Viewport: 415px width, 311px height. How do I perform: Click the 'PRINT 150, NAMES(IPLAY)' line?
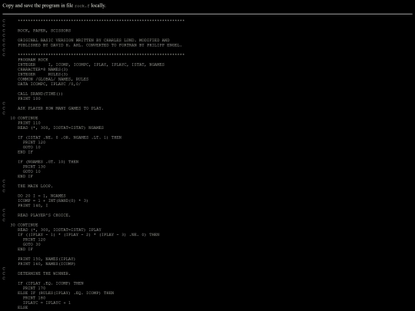[47, 259]
